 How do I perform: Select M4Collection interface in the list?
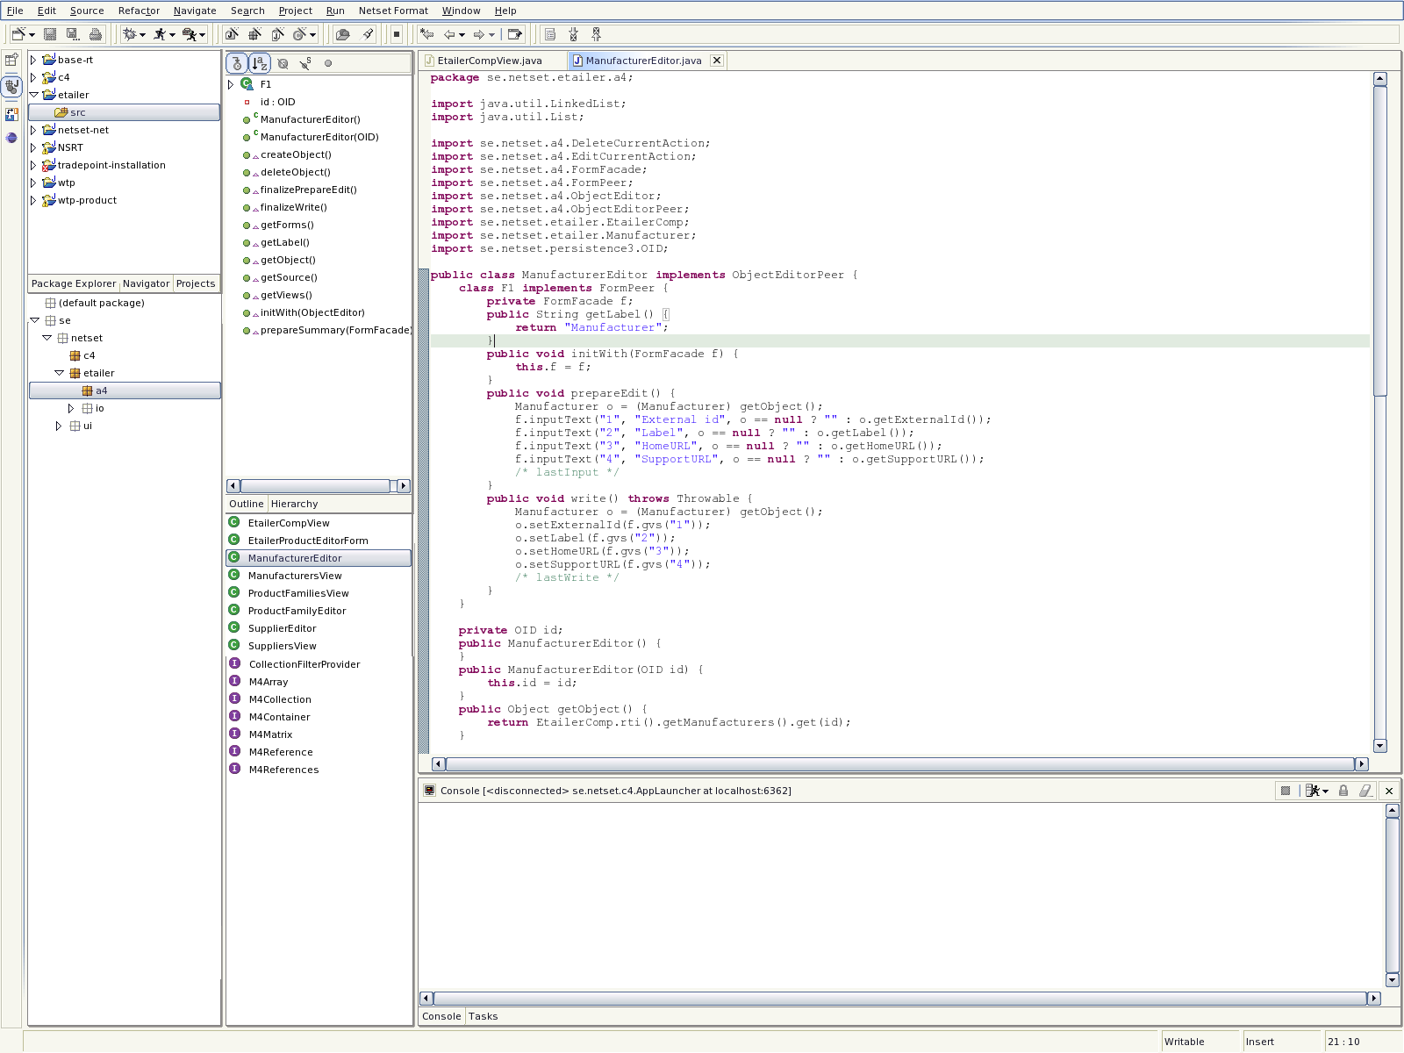coord(280,699)
